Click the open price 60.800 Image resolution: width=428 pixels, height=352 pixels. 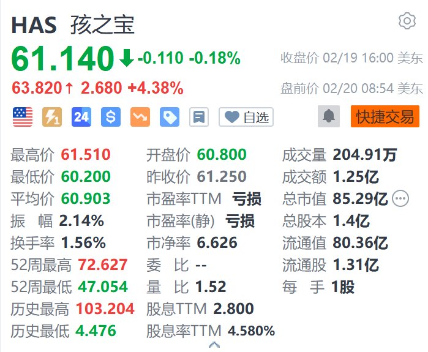click(x=222, y=154)
